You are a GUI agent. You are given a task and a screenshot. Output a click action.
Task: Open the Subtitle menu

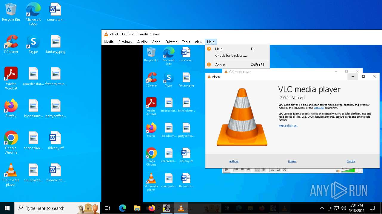pos(171,42)
